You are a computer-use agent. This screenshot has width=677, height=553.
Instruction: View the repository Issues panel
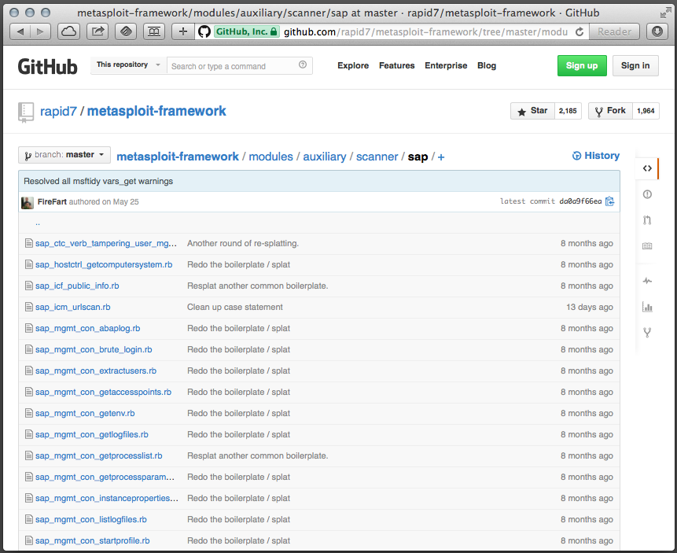tap(646, 194)
